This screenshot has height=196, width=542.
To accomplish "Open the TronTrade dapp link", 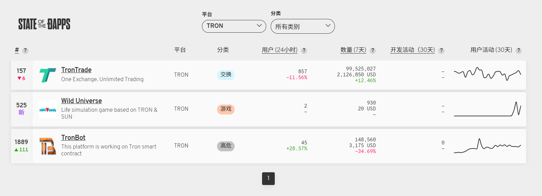I will 76,70.
